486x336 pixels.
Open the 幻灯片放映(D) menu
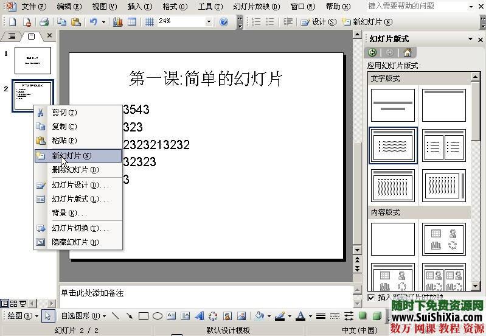[x=256, y=6]
